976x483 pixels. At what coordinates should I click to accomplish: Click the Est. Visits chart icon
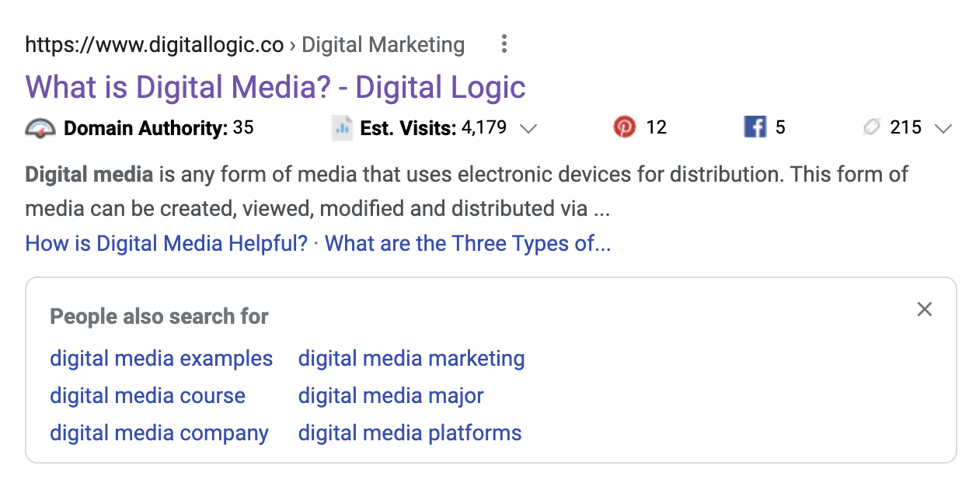pos(342,127)
